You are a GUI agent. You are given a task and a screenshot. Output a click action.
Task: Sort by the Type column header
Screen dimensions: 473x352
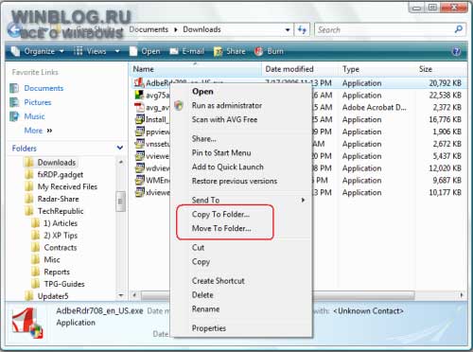coord(351,69)
